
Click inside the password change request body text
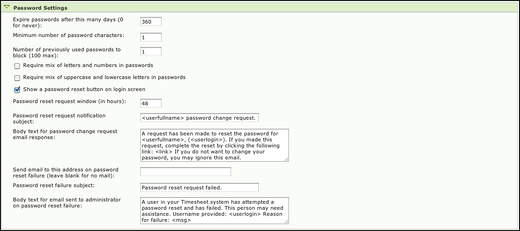(x=214, y=145)
